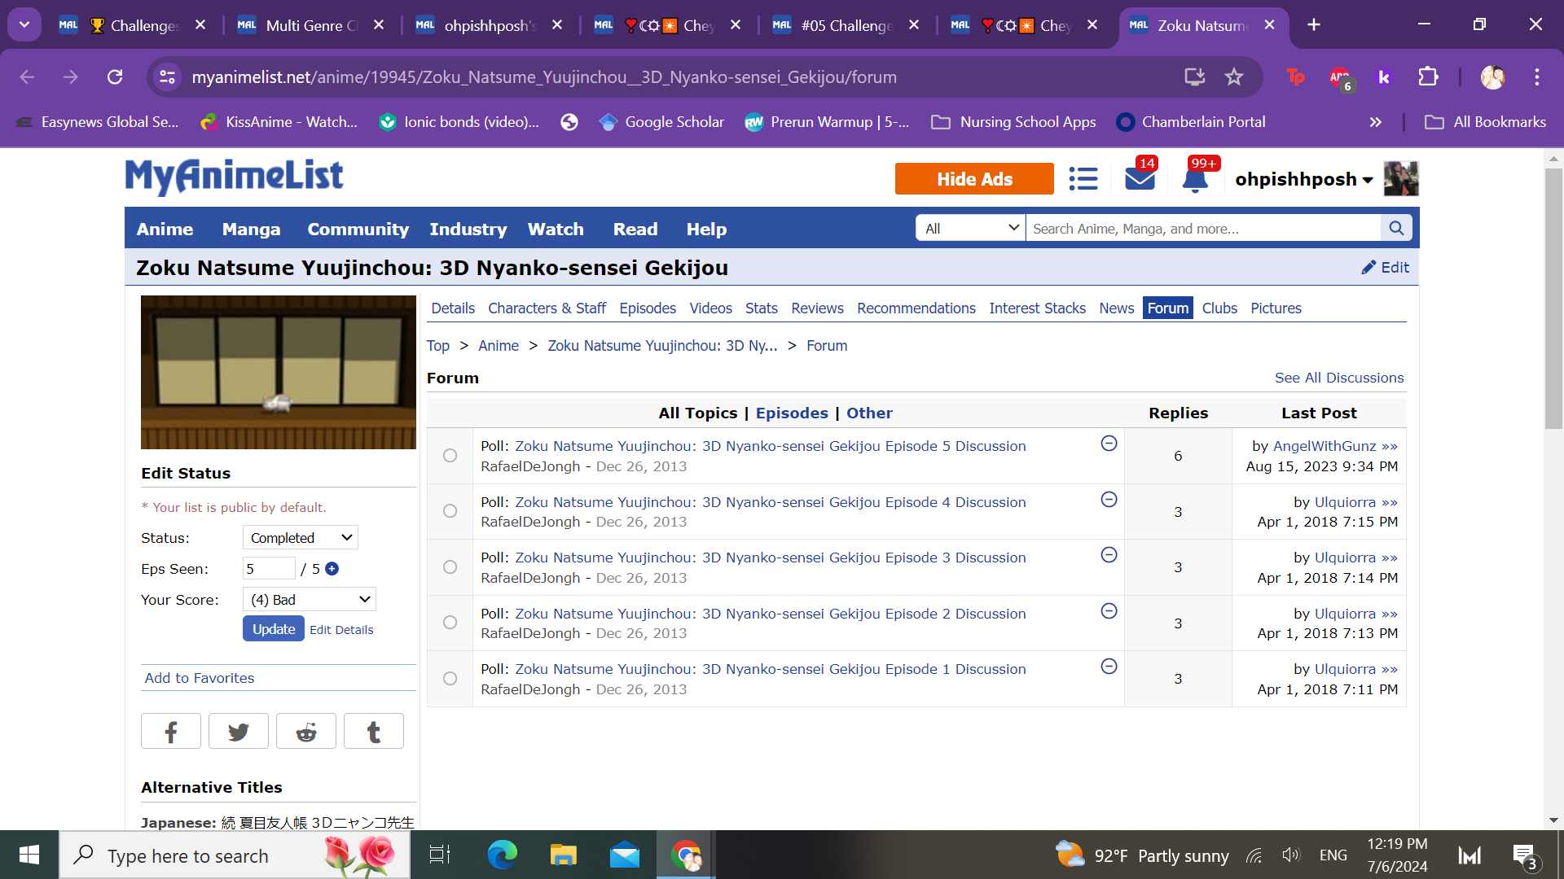Open the MyAnimeList list icon menu
Image resolution: width=1564 pixels, height=879 pixels.
click(1083, 179)
